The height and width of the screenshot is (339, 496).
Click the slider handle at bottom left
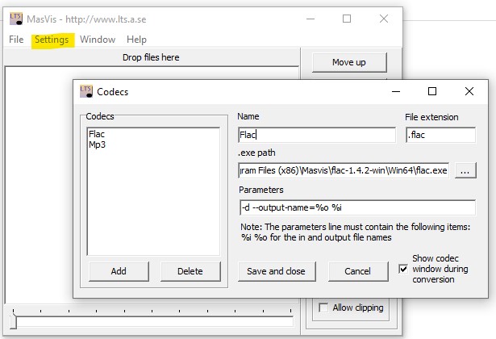(13, 323)
